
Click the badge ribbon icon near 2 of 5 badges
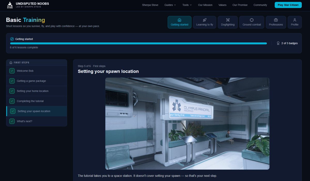(278, 43)
